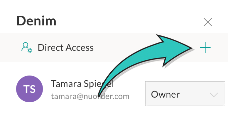Click the Denim title heading
Viewport: 228px width, 125px height.
[36, 21]
